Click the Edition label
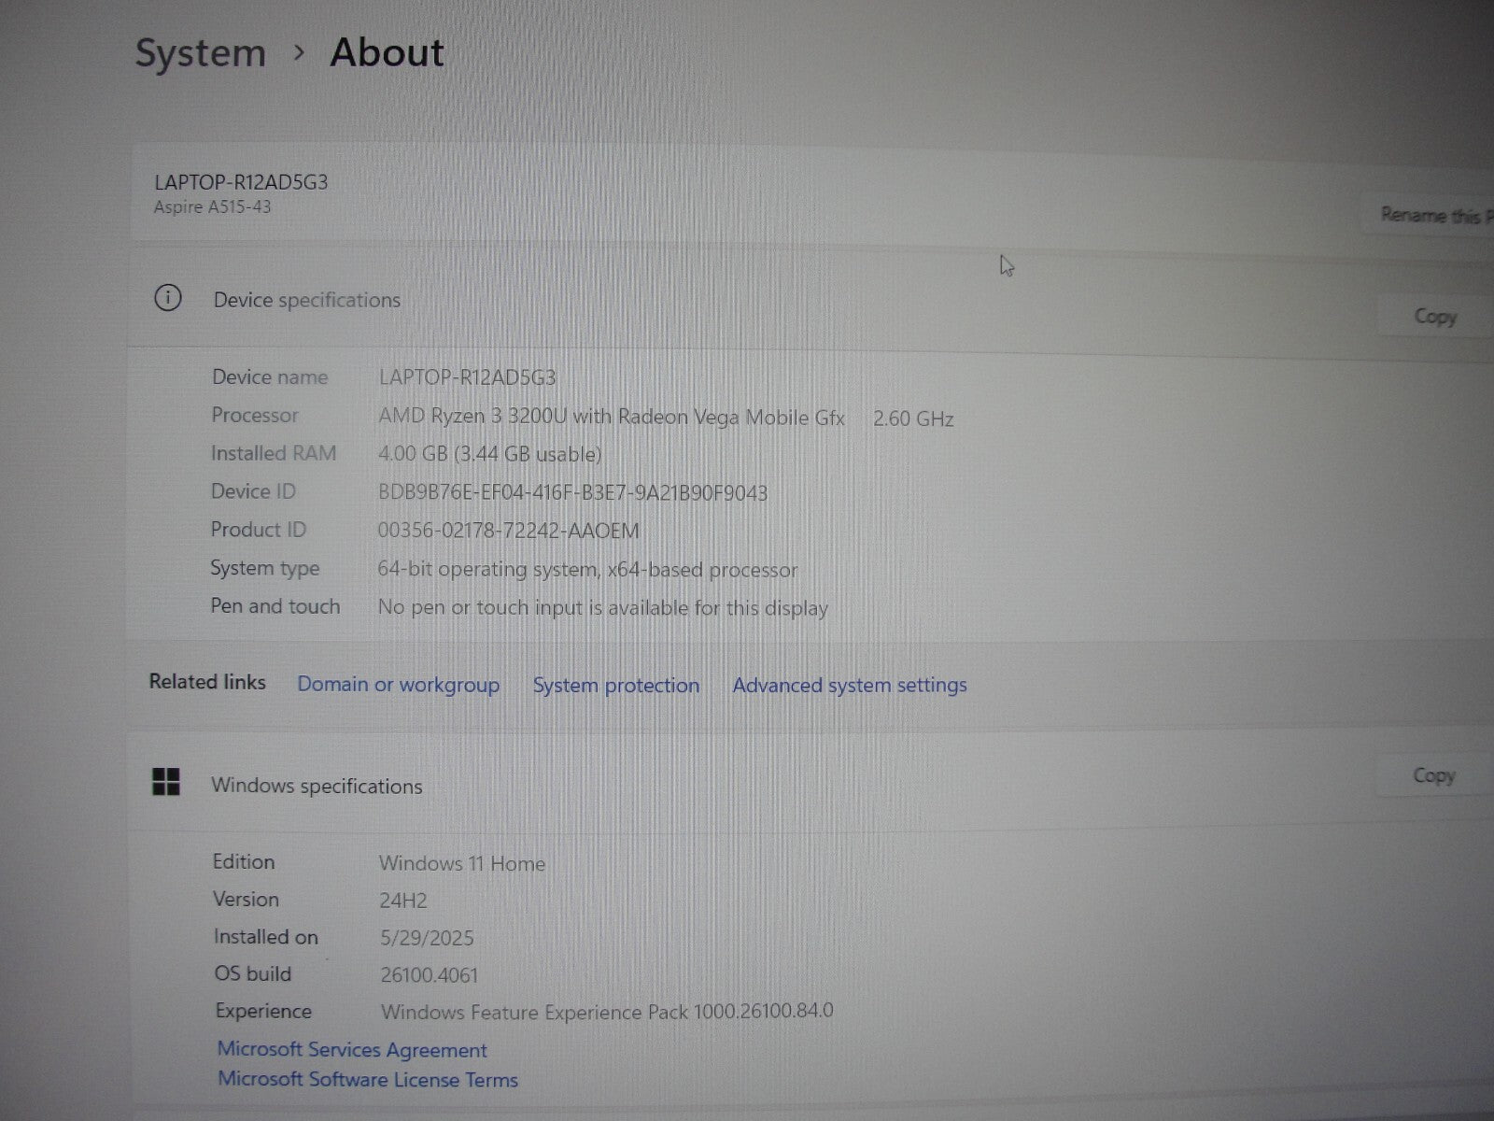The height and width of the screenshot is (1121, 1494). click(244, 861)
